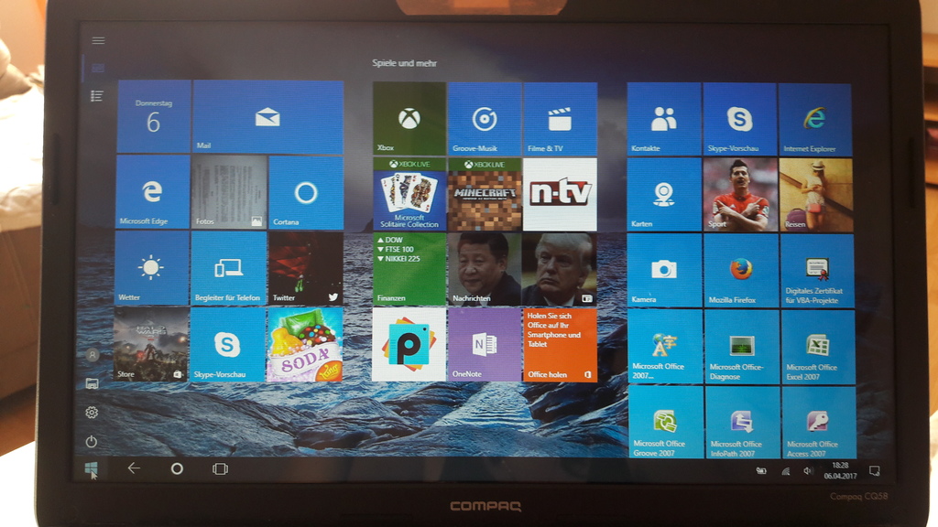Open the Wetter weather tile
Viewport: 938px width, 527px height.
pos(151,268)
